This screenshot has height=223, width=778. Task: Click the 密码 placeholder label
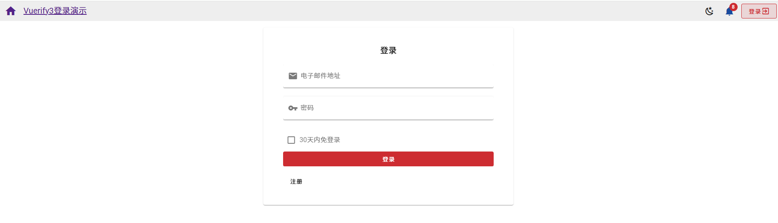(x=307, y=108)
